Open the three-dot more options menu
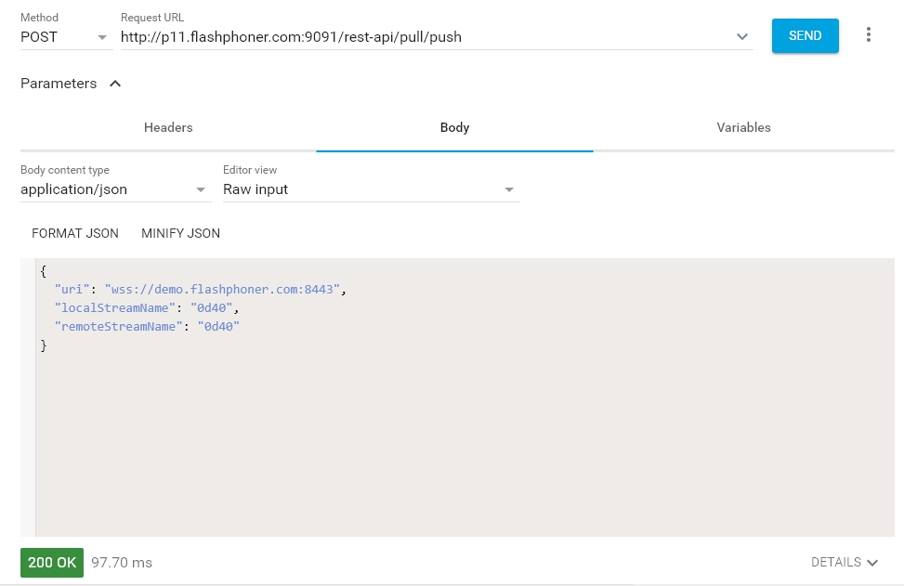Screen dimensions: 904x586 [x=869, y=35]
